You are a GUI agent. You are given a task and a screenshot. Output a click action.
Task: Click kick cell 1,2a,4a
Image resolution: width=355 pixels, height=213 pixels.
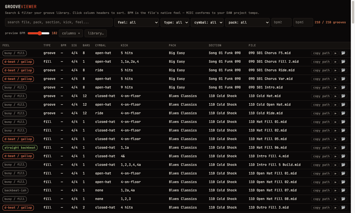(x=128, y=191)
